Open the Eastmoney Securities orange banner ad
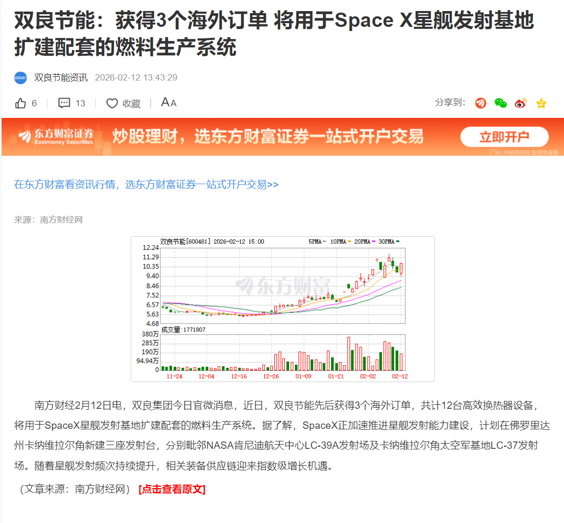The image size is (564, 523). tap(283, 137)
